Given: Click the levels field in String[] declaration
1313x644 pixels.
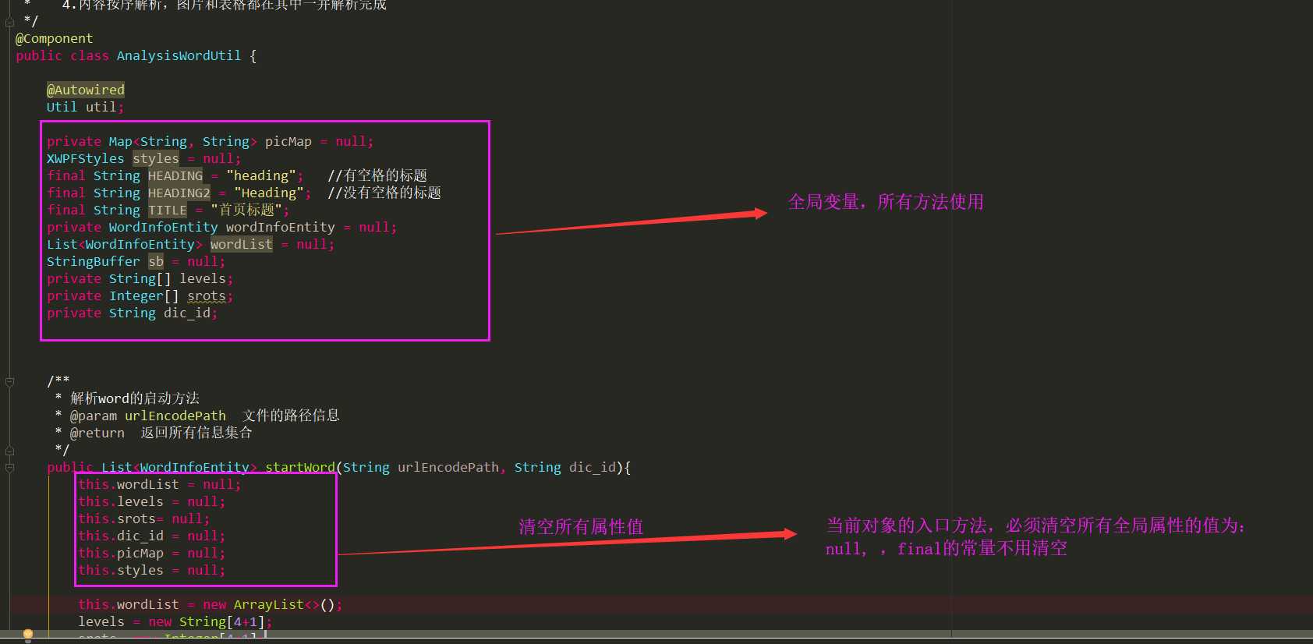Looking at the screenshot, I should (202, 278).
